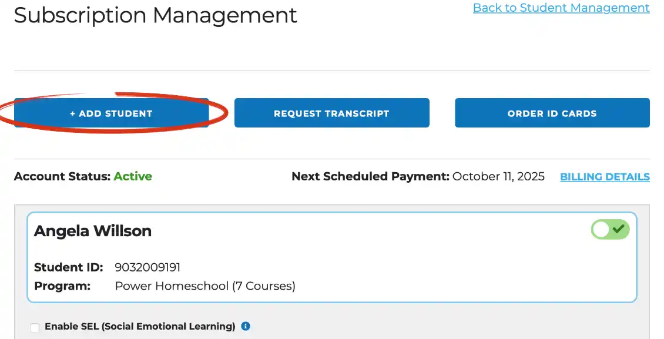Click the Active account status text
Screen dimensions: 664x339
pyautogui.click(x=133, y=176)
